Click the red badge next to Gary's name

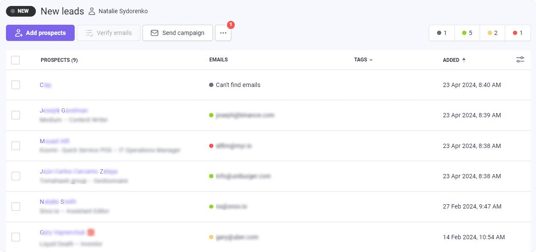click(x=90, y=232)
